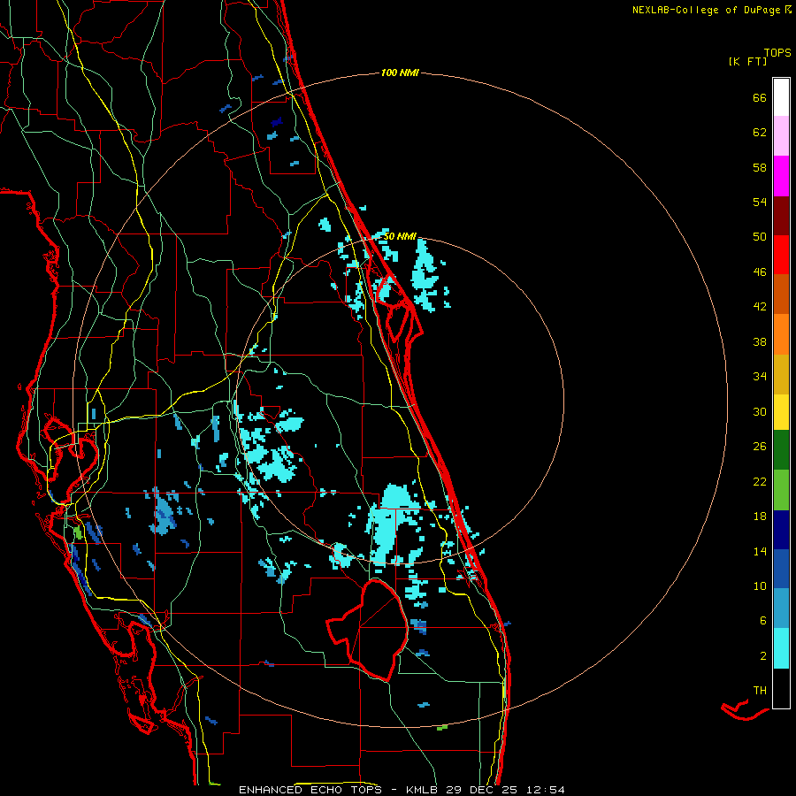Select the magenta color swatch in the legend

[x=781, y=176]
